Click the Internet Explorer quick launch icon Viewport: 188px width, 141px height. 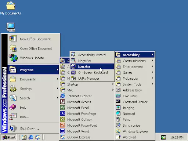click(31, 137)
